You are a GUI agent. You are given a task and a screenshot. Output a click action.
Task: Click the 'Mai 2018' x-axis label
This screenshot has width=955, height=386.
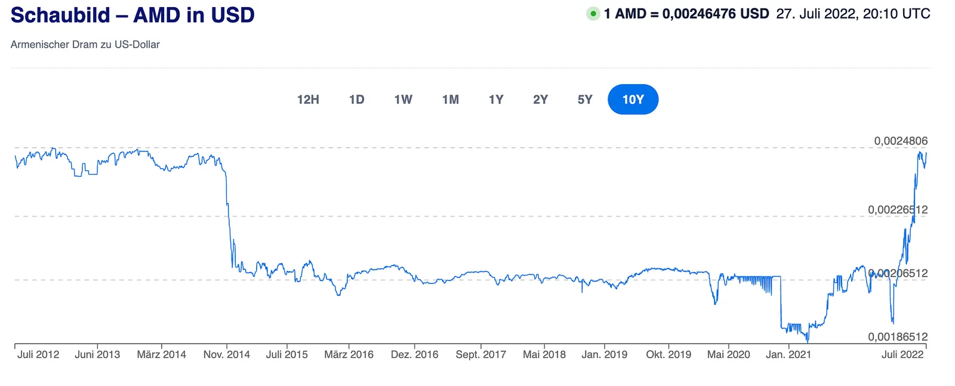coord(544,354)
